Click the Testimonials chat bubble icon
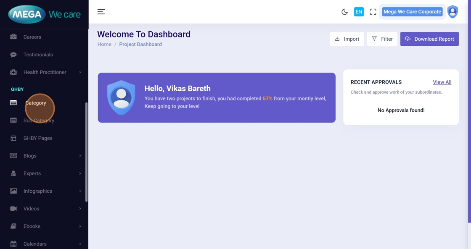Viewport: 471px width, 249px height. pos(13,55)
